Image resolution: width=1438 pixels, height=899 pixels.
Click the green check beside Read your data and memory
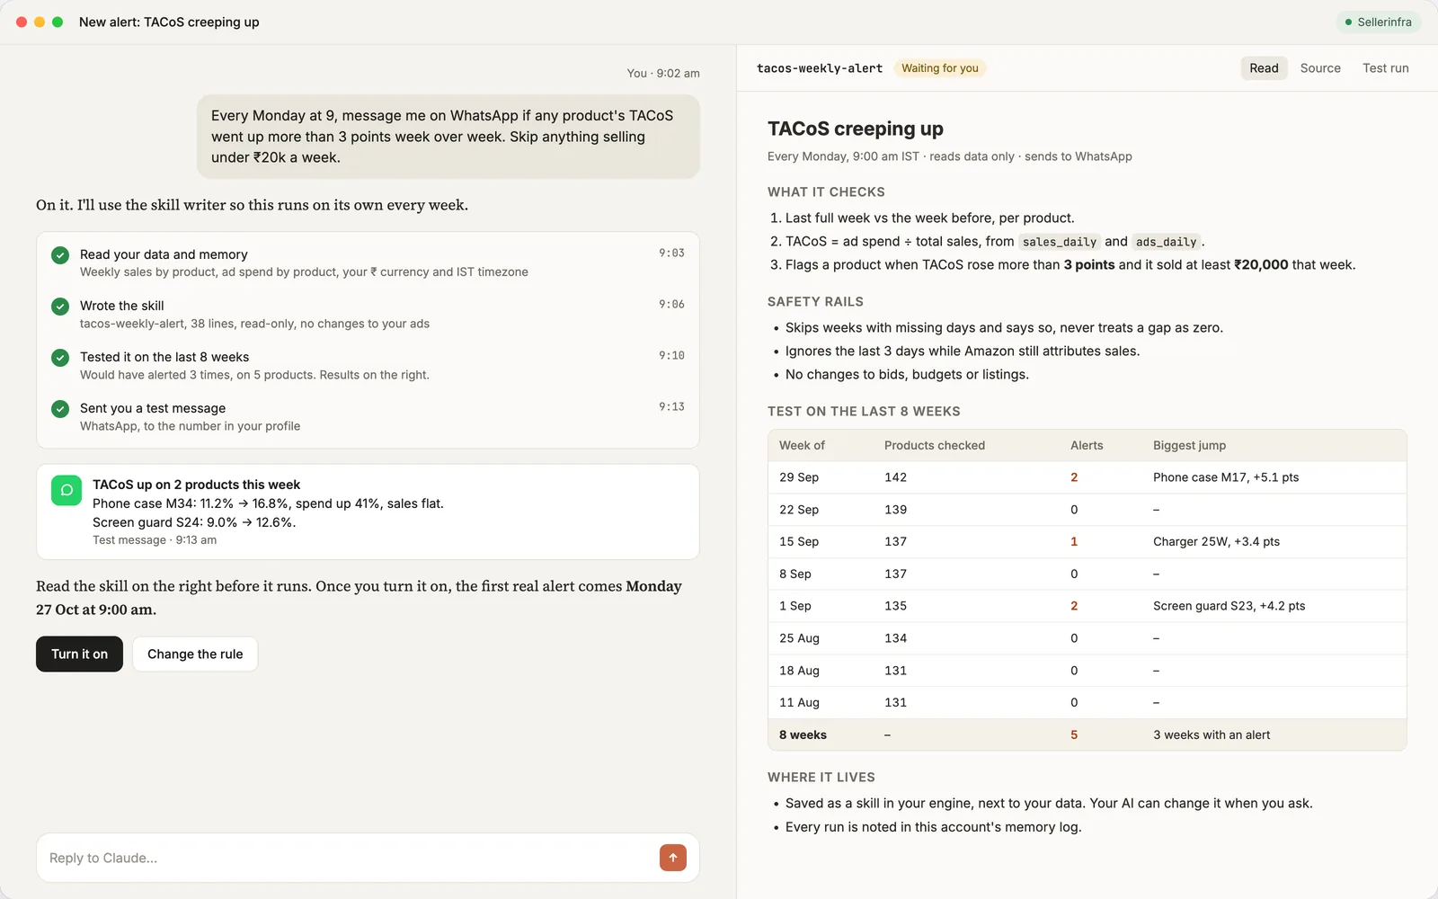coord(60,255)
